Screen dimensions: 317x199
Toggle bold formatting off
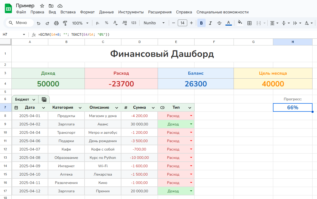click(201, 23)
